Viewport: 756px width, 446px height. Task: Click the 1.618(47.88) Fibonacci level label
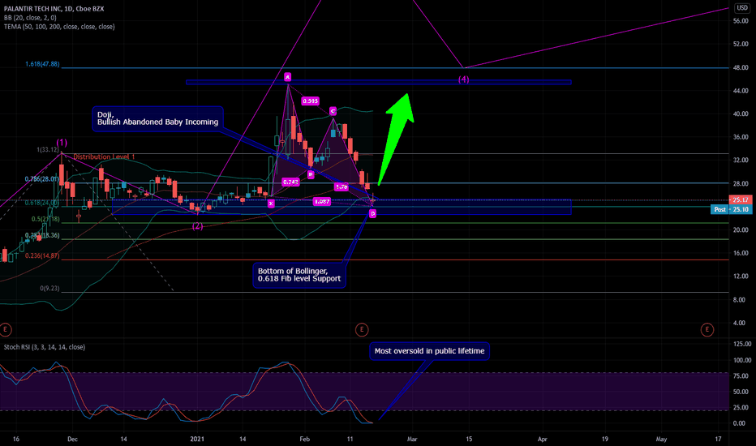pos(42,64)
